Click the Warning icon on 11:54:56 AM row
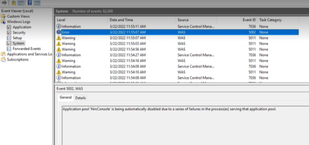 coord(59,49)
